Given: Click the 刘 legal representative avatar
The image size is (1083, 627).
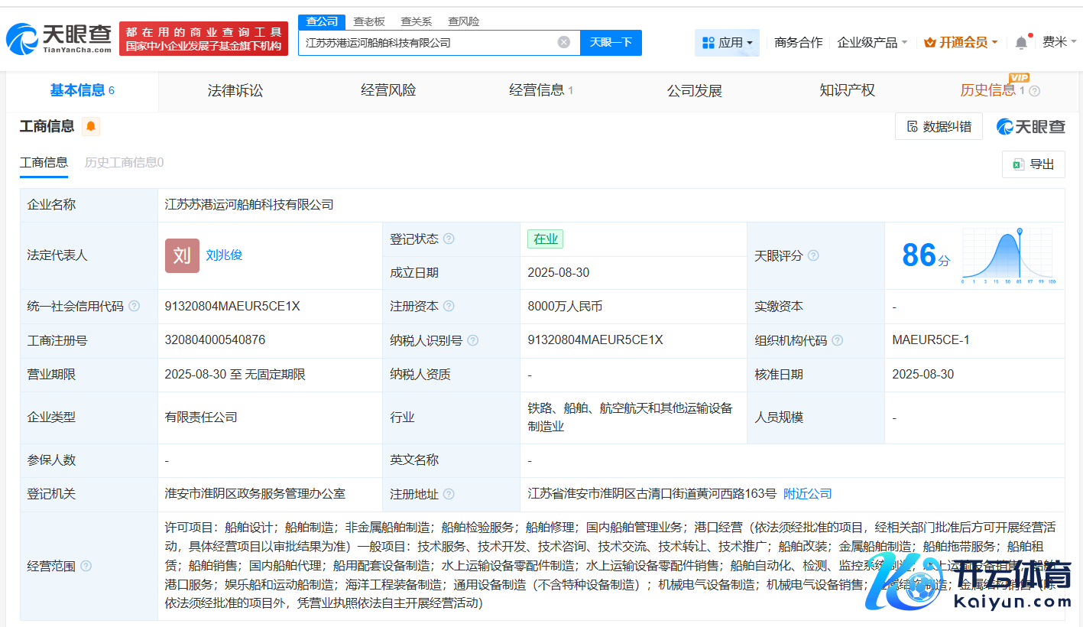Looking at the screenshot, I should point(182,255).
